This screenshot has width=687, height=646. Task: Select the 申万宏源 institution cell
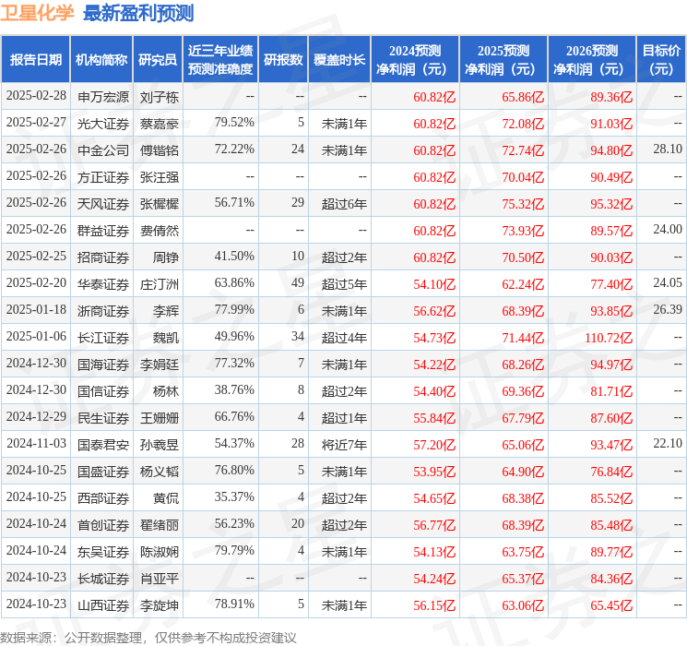tap(103, 97)
